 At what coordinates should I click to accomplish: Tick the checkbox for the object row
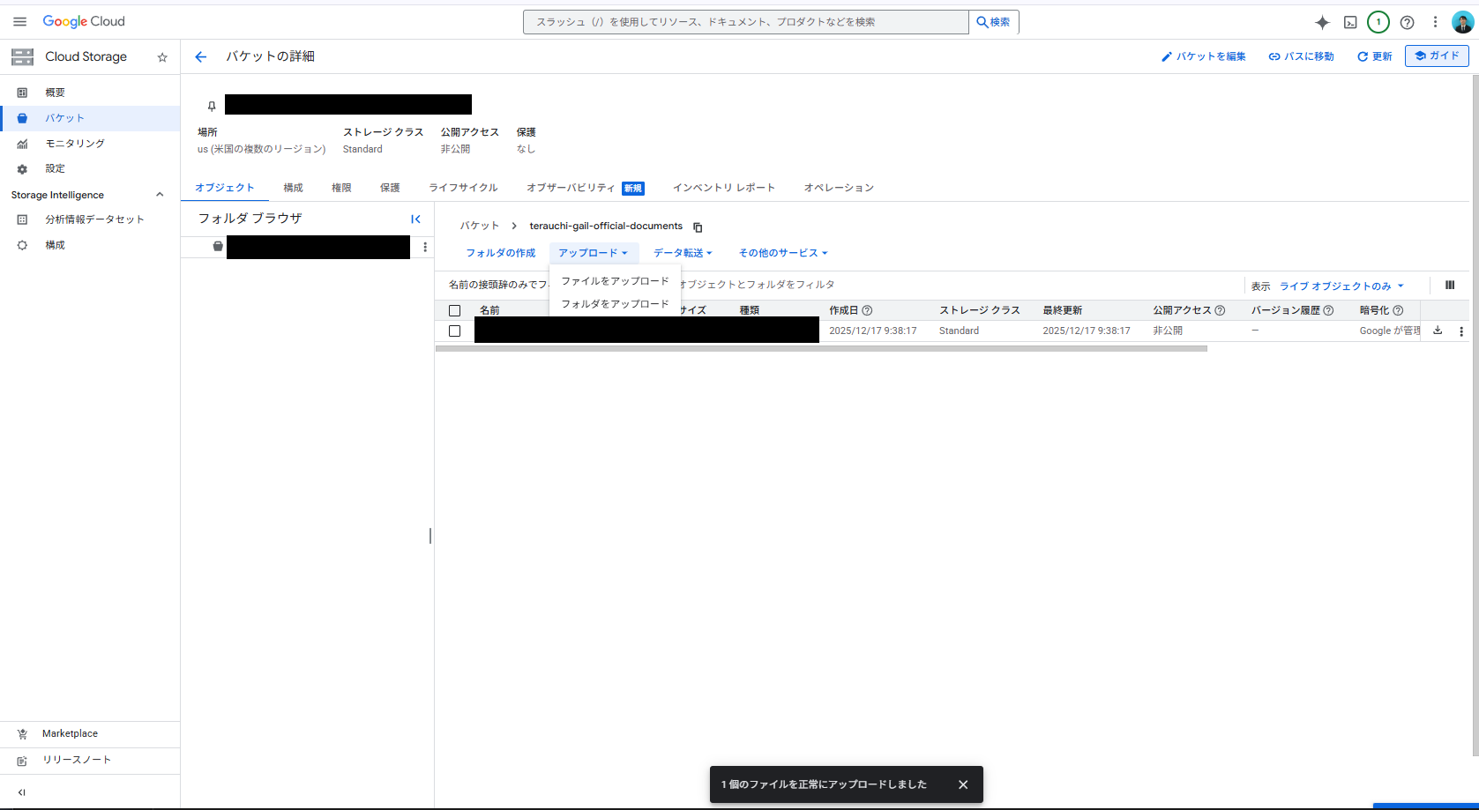[454, 331]
